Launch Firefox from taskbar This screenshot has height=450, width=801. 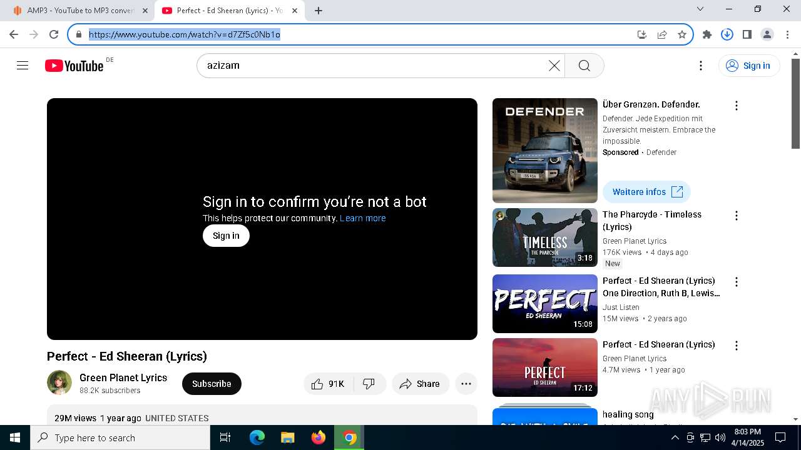click(x=319, y=437)
